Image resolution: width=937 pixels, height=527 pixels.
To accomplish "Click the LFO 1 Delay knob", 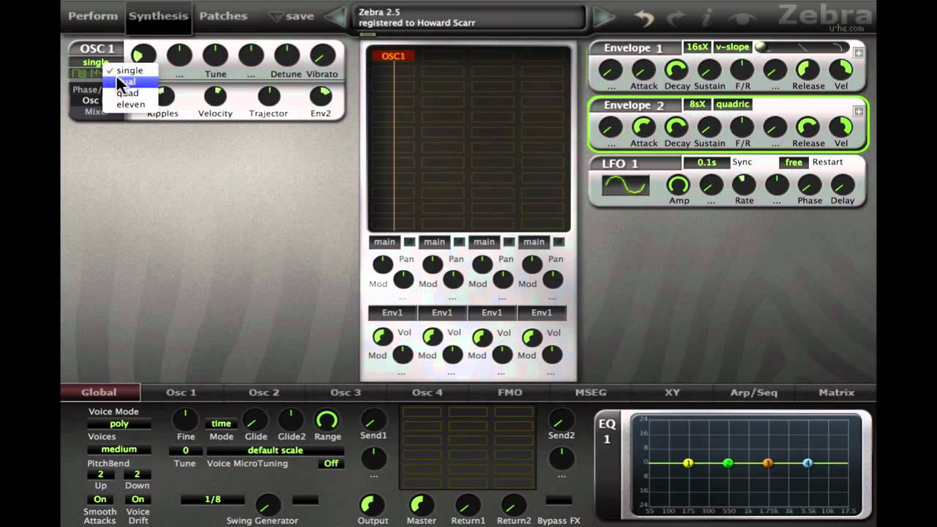I will pyautogui.click(x=843, y=184).
